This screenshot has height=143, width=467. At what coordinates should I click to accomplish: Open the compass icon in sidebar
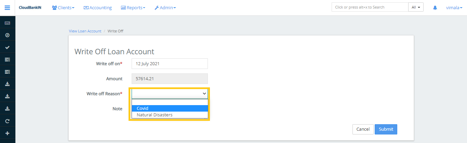(x=7, y=35)
